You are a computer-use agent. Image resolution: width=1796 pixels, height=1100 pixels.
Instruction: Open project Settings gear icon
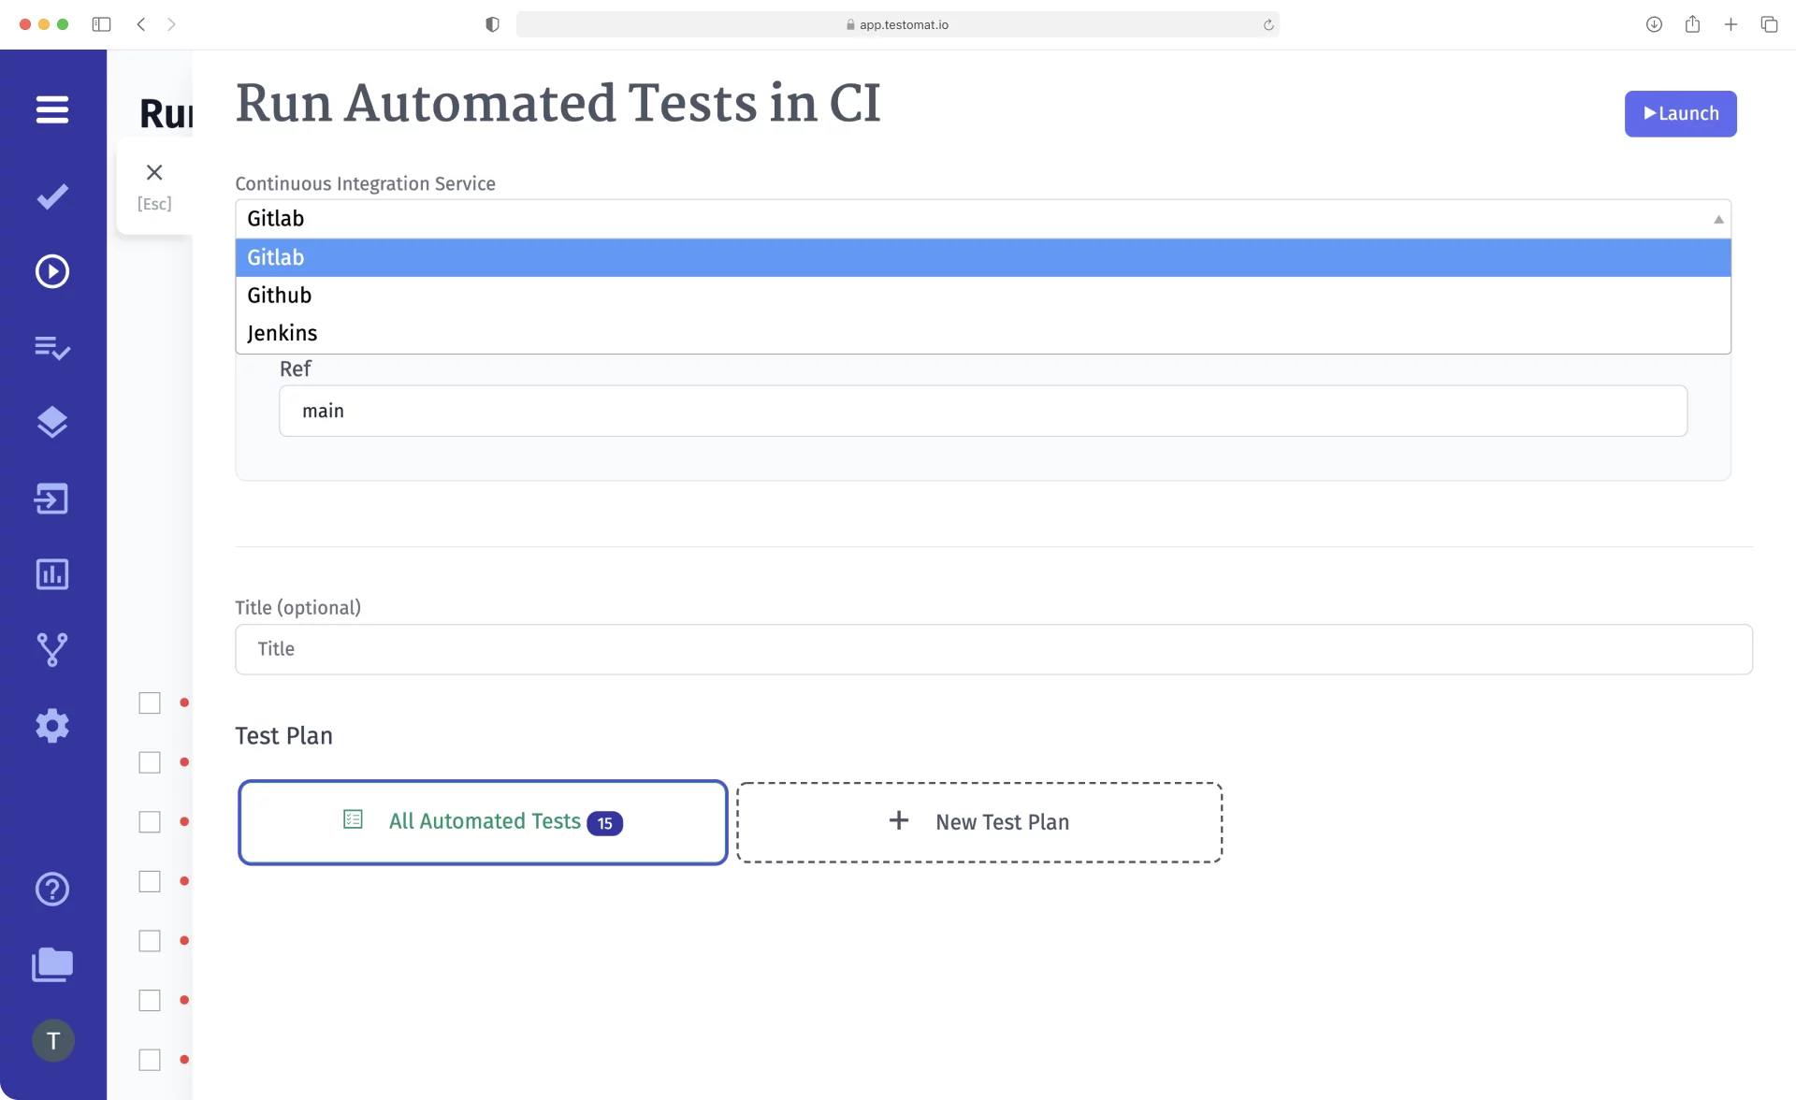click(52, 725)
